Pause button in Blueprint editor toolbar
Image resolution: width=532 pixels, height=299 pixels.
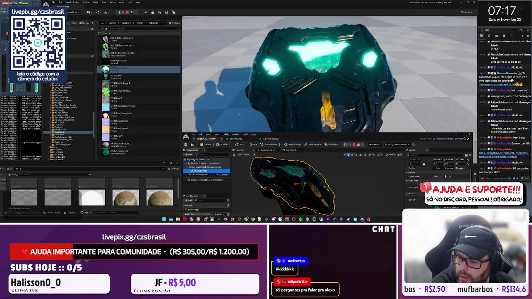(x=345, y=145)
